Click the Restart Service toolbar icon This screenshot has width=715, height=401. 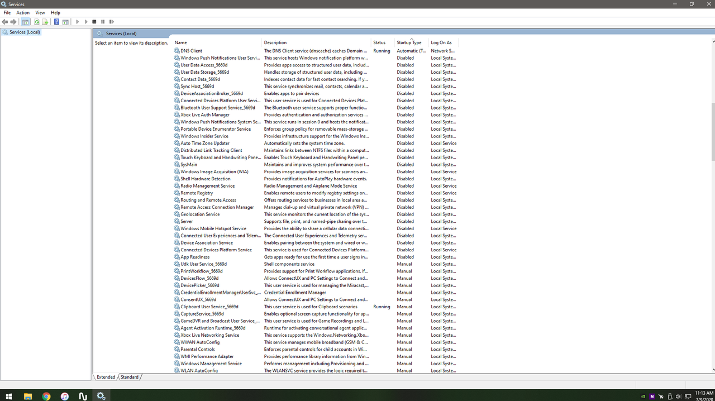(x=111, y=22)
